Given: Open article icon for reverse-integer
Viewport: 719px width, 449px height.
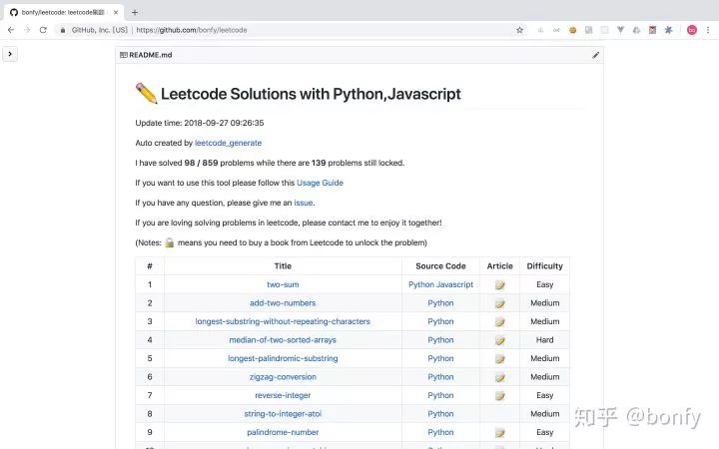Looking at the screenshot, I should [500, 396].
